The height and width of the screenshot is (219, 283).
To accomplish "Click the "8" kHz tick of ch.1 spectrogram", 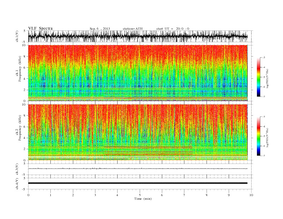I will (x=25, y=57).
